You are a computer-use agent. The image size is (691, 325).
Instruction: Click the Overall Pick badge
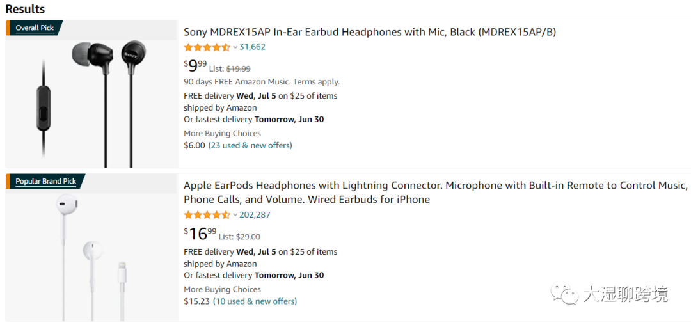35,28
